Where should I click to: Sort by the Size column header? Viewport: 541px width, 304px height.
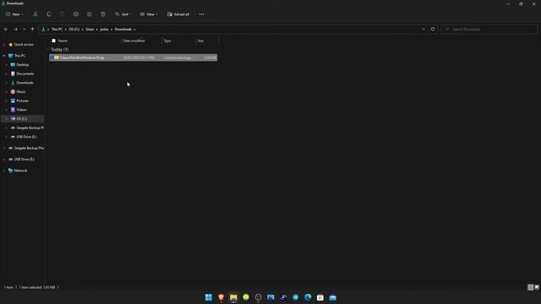pyautogui.click(x=200, y=41)
